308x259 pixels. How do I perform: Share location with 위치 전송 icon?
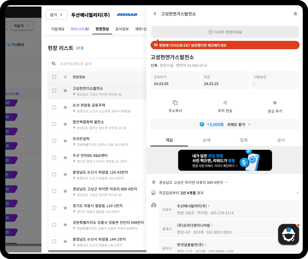(x=225, y=103)
